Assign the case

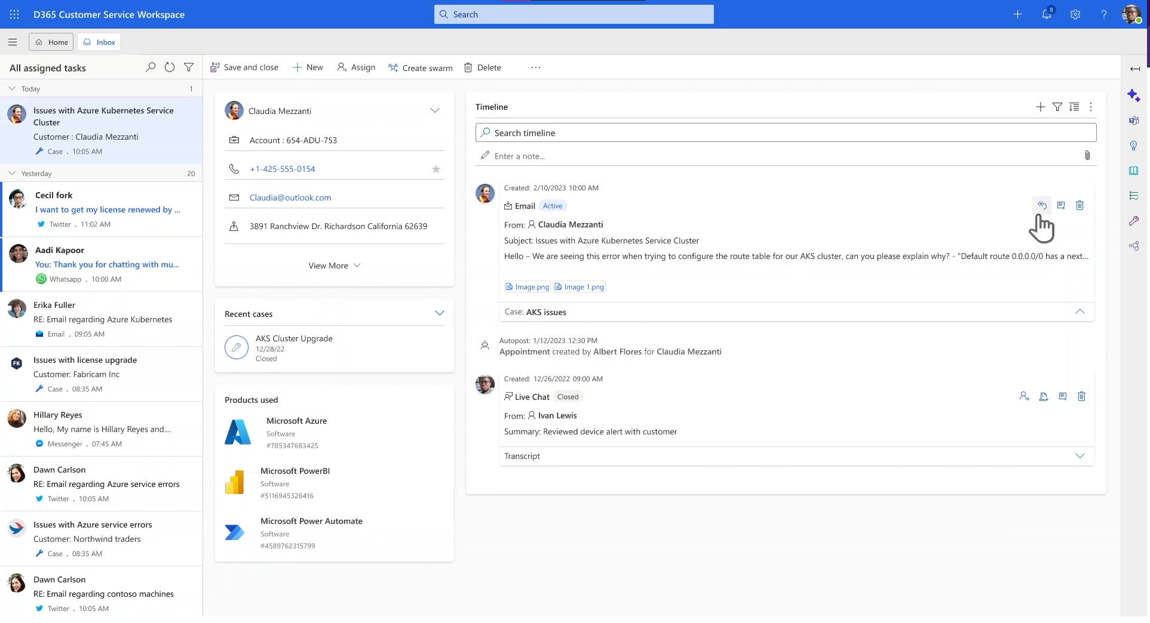(356, 67)
